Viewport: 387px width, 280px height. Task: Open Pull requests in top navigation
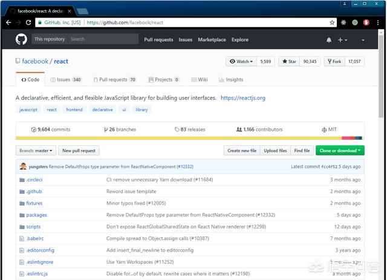pos(158,39)
